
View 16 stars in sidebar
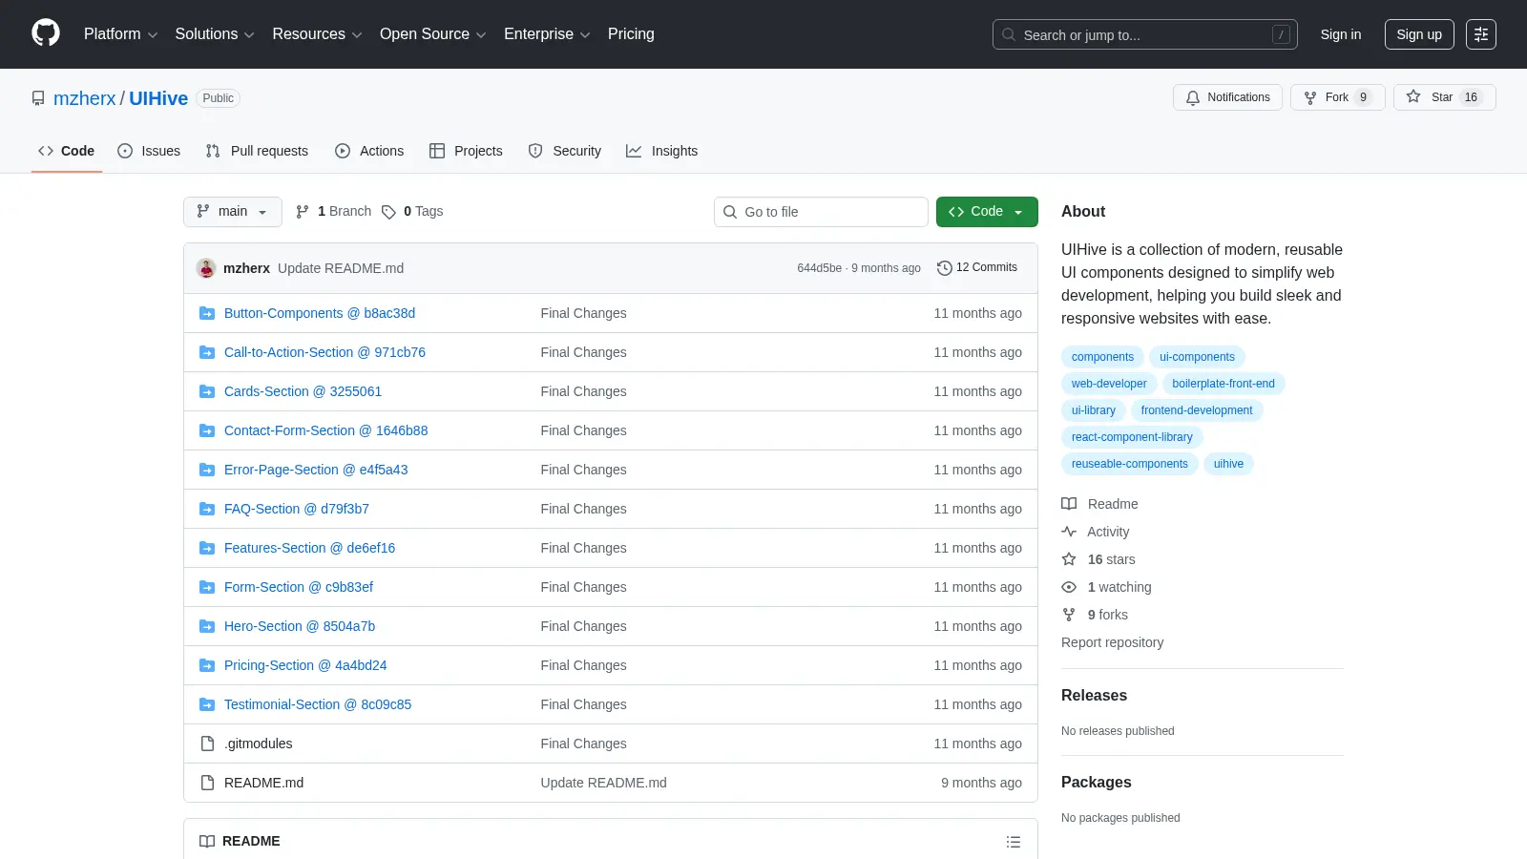point(1098,559)
